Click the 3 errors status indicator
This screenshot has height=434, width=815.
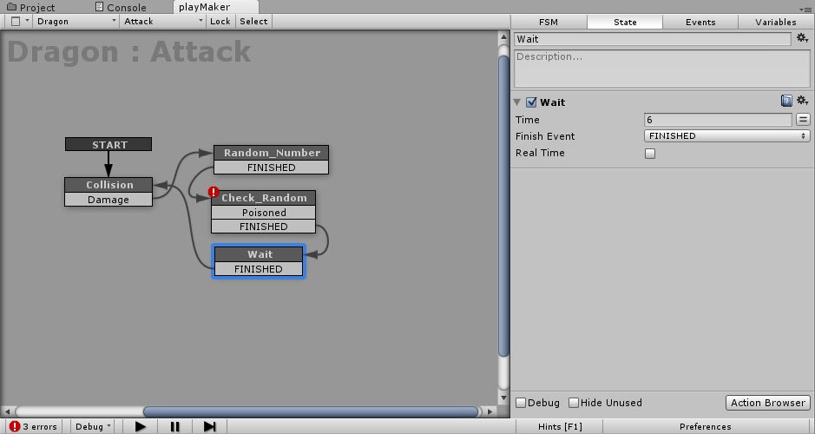click(x=33, y=427)
